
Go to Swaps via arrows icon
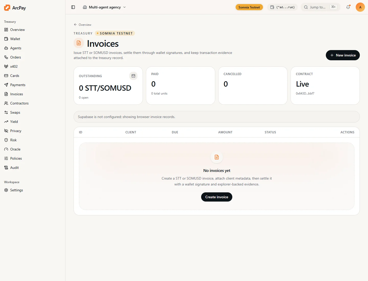6,112
